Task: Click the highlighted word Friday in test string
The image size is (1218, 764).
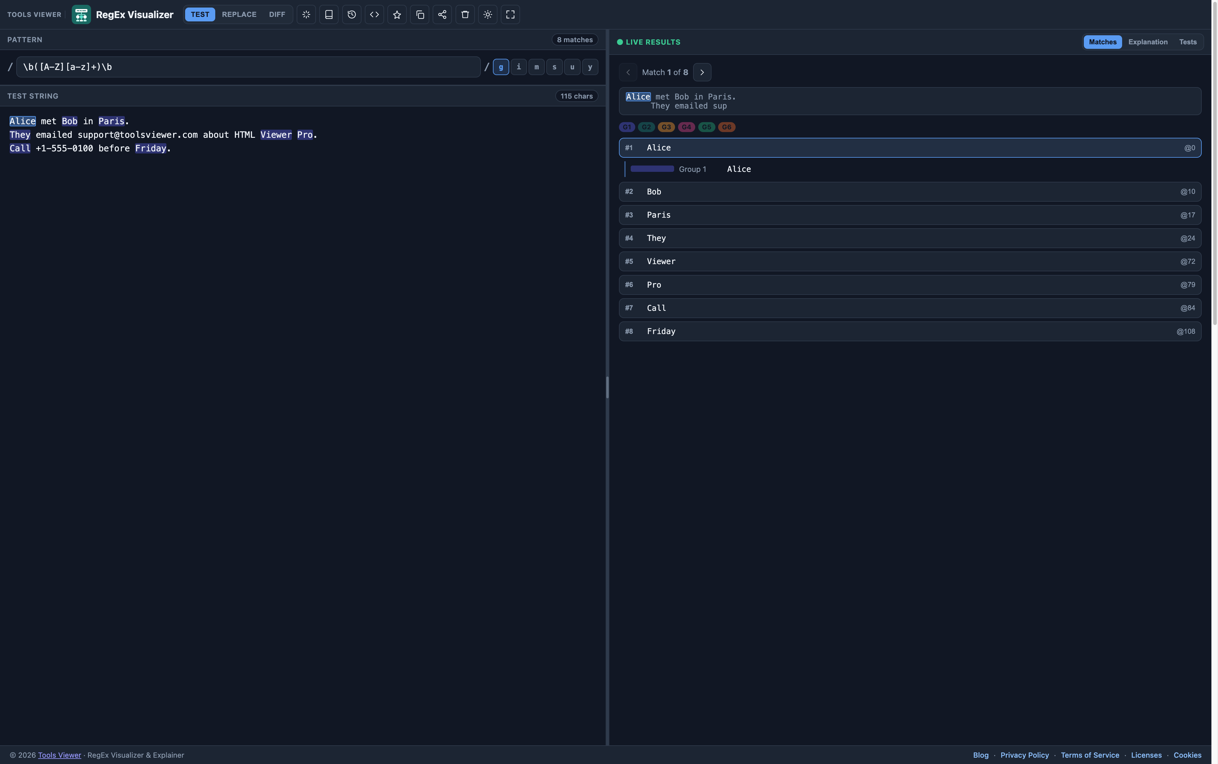Action: pos(151,149)
